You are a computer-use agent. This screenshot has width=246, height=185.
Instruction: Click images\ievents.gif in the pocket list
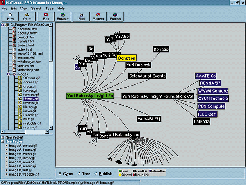click(x=23, y=154)
